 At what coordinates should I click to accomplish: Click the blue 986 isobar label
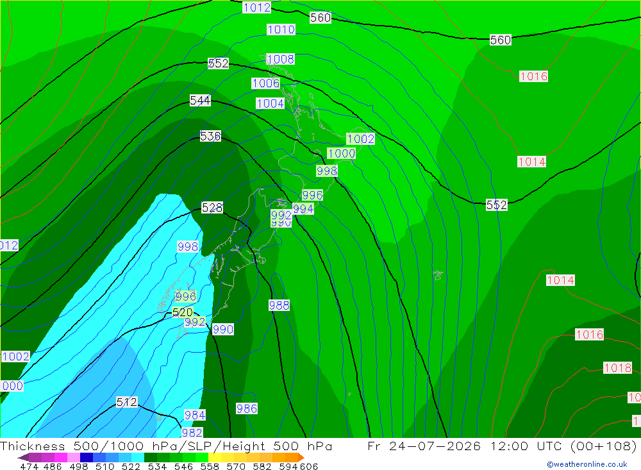[x=247, y=408]
